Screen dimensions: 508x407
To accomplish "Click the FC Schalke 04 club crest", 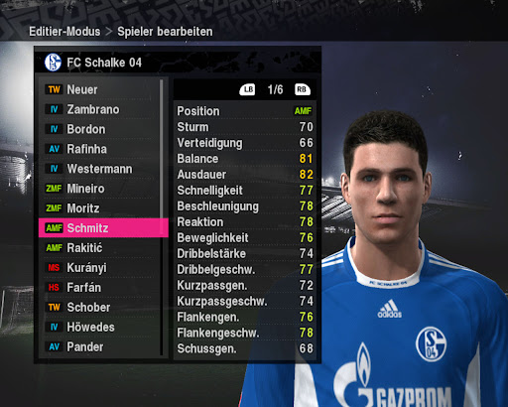I will (53, 63).
